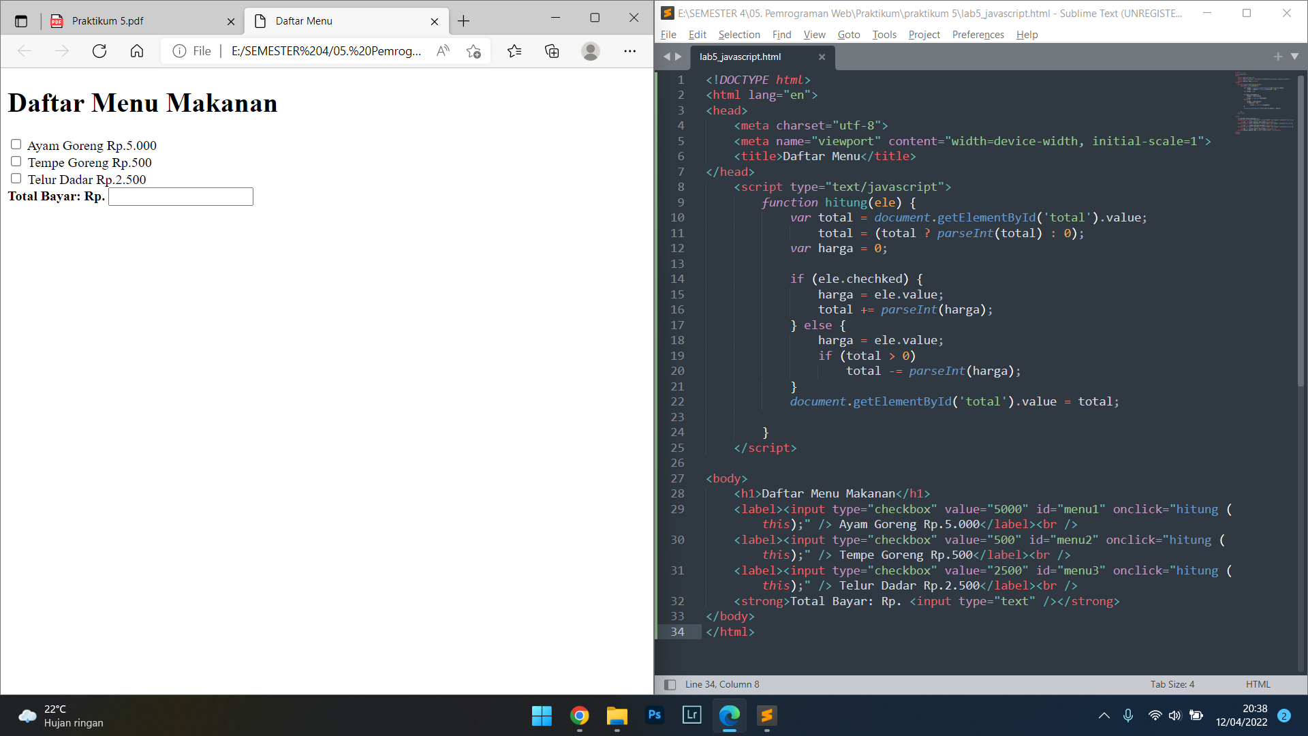Check the Ayam Goreng Rp.5.000 checkbox
This screenshot has height=736, width=1308.
[x=16, y=144]
